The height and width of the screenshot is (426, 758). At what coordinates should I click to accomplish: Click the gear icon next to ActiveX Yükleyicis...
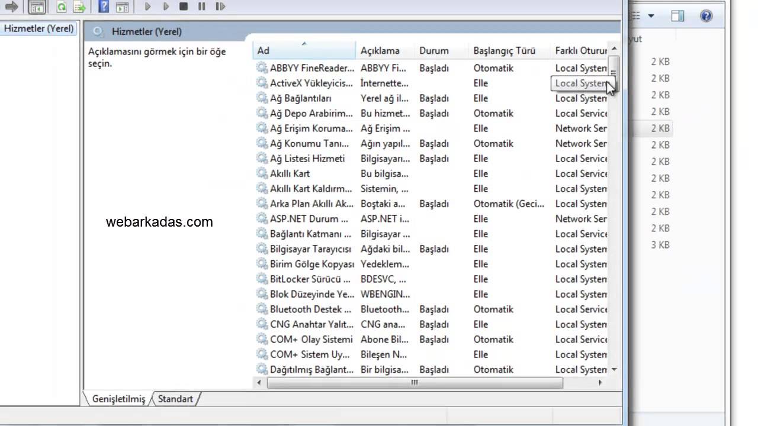pyautogui.click(x=261, y=83)
